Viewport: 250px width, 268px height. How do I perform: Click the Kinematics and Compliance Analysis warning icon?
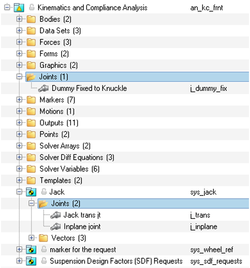(19, 8)
